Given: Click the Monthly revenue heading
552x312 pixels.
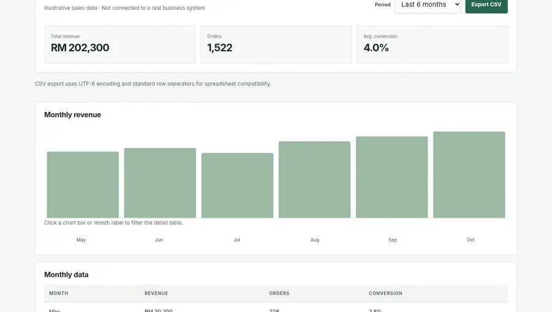Looking at the screenshot, I should tap(72, 115).
